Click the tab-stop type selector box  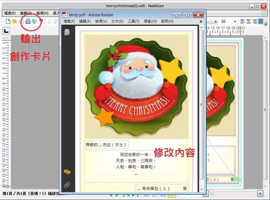6,31
